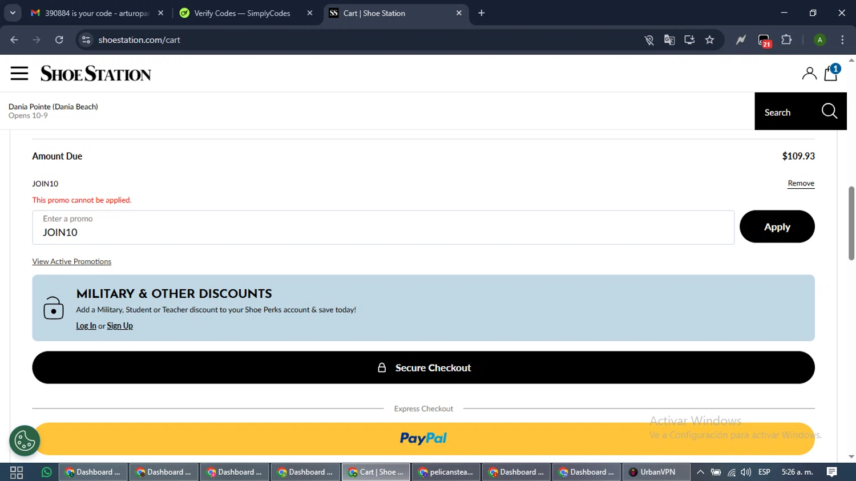This screenshot has width=856, height=481.
Task: Click the install app icon in address bar
Action: coord(689,40)
